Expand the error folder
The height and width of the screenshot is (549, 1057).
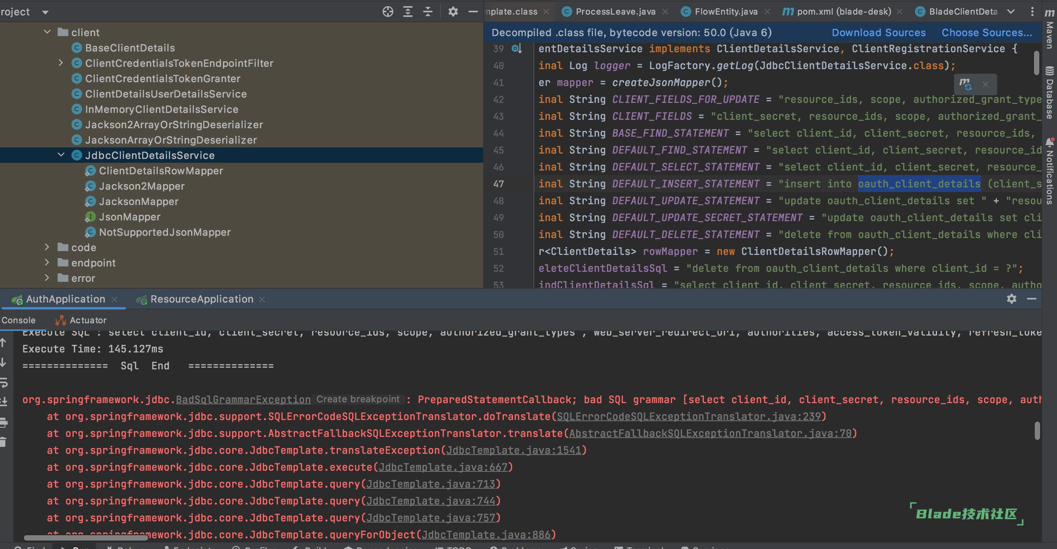pos(47,278)
